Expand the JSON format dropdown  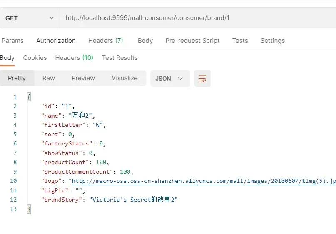pyautogui.click(x=169, y=79)
